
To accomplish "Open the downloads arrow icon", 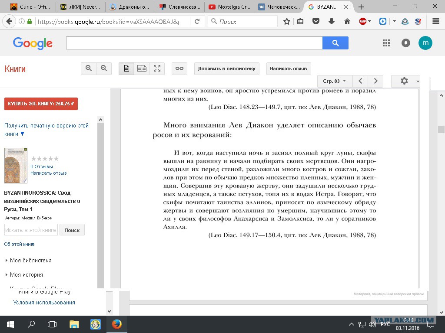I will coord(332,21).
